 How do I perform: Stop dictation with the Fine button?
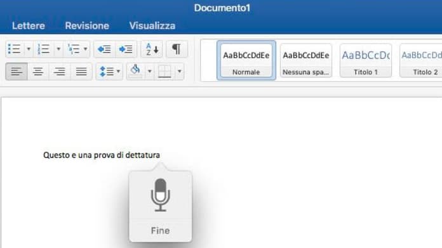click(161, 230)
